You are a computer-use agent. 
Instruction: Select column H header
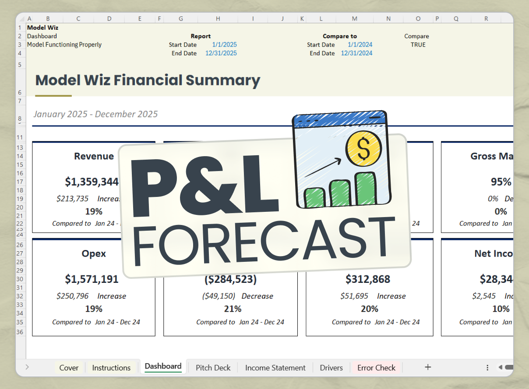click(218, 18)
